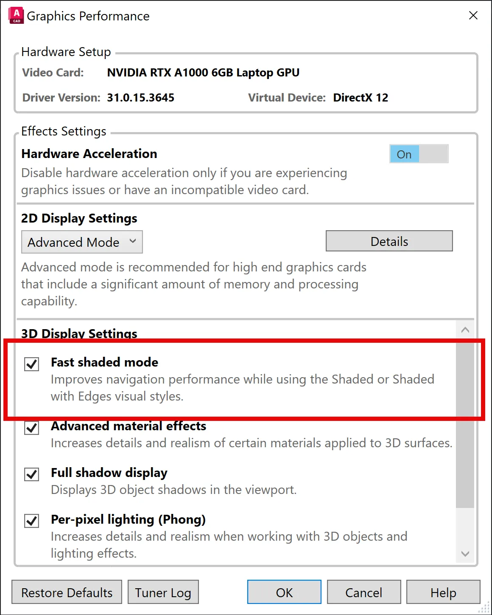
Task: Click the Hardware Acceleration On label
Action: coord(404,154)
